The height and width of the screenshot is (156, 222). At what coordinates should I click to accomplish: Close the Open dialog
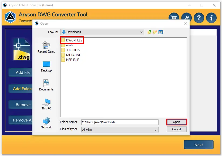[186, 23]
